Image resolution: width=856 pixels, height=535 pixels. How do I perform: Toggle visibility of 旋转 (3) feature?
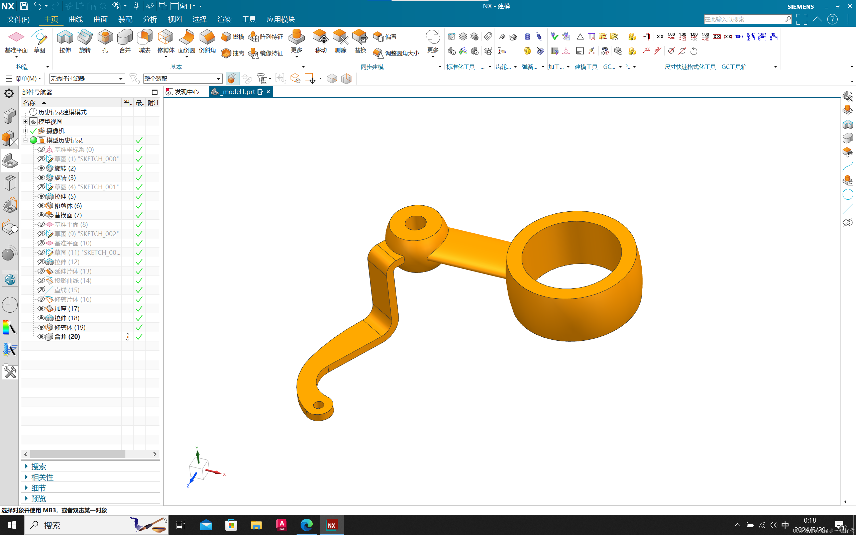click(x=41, y=178)
